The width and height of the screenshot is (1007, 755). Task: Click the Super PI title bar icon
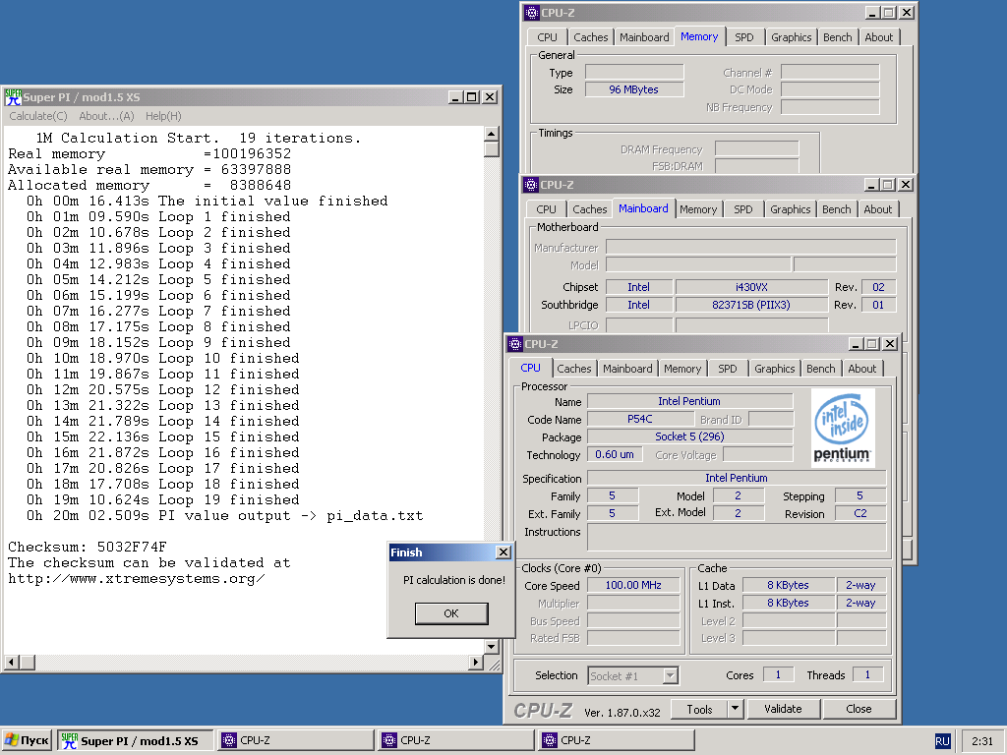(13, 97)
